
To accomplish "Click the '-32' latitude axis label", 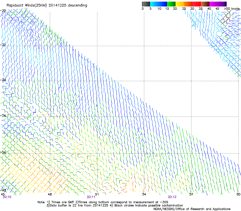I will click(x=3, y=45).
